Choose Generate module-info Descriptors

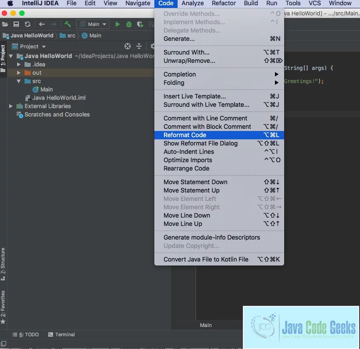click(x=219, y=238)
